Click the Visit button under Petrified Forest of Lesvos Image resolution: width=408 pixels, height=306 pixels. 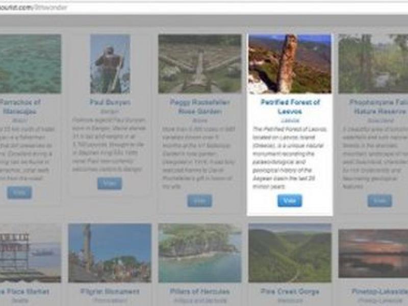[290, 200]
